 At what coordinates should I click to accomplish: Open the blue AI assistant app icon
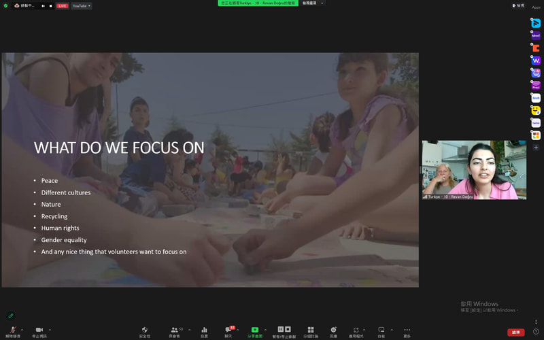pyautogui.click(x=536, y=73)
